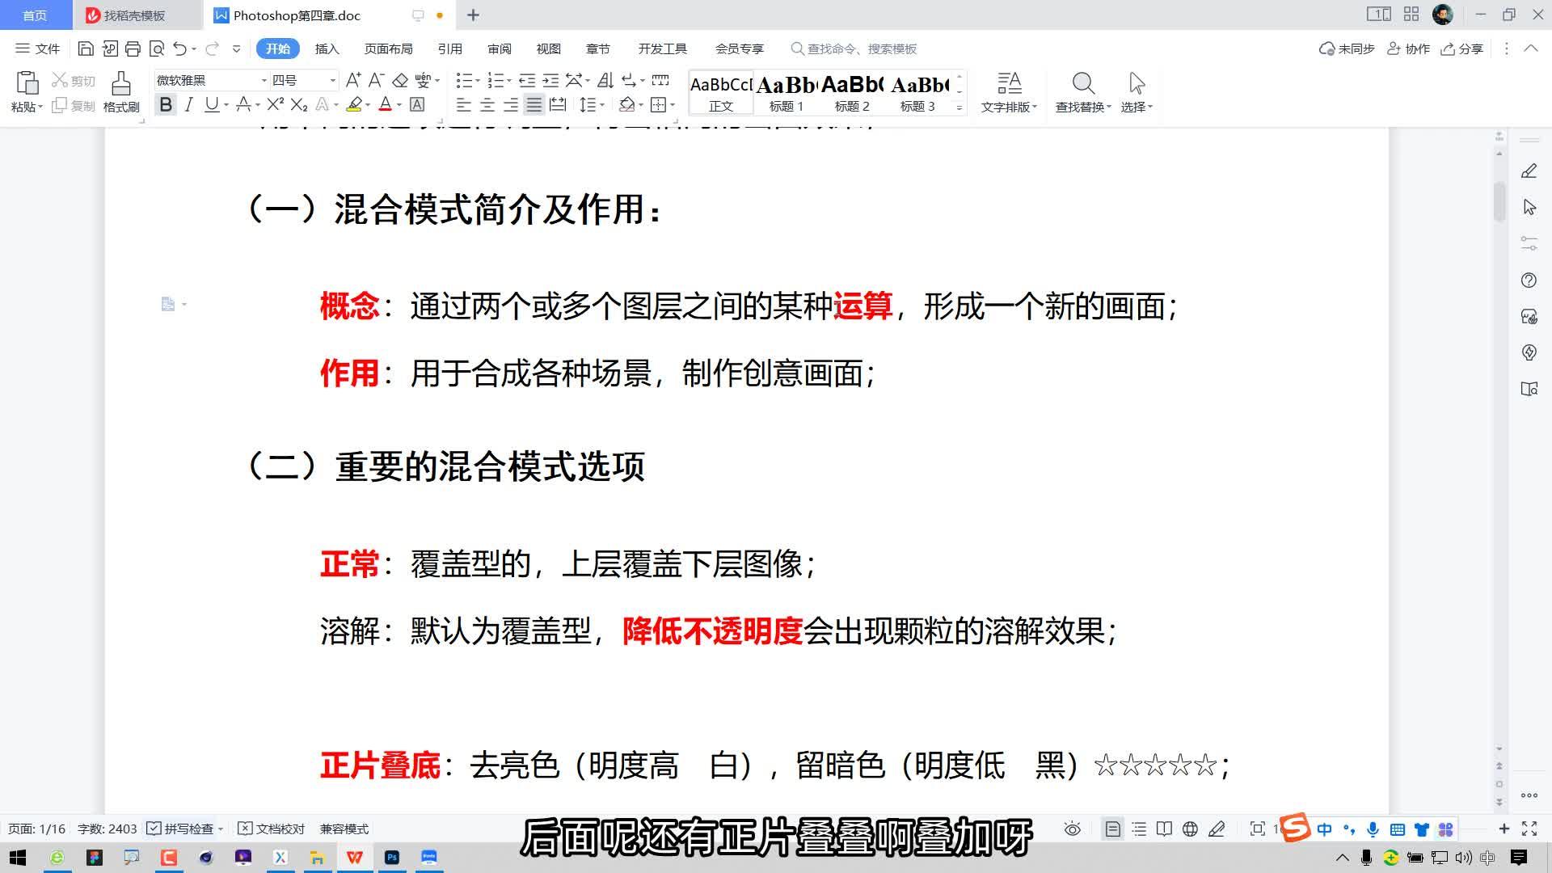Apply distributed alignment to the paragraph
Viewport: 1552px width, 873px height.
(558, 104)
